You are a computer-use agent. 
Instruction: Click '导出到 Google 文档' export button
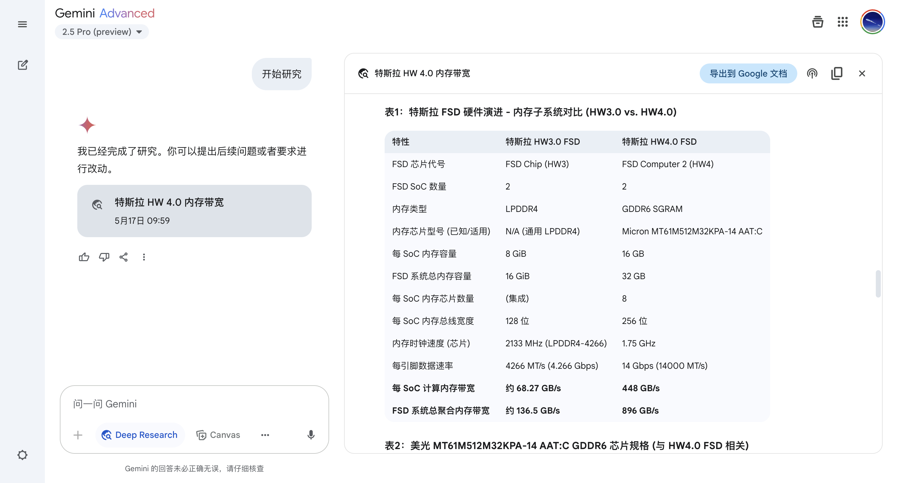(748, 73)
